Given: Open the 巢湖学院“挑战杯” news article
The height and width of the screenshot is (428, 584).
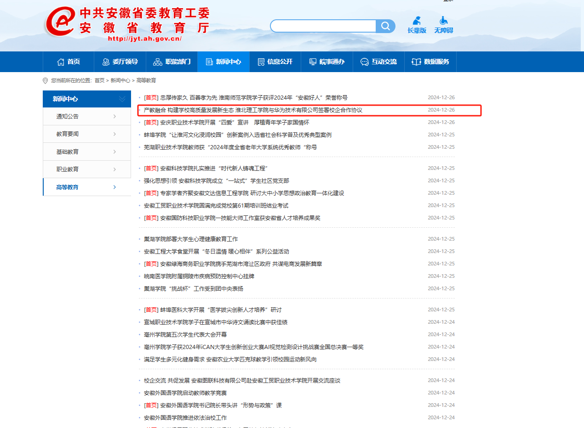Looking at the screenshot, I should tap(194, 289).
